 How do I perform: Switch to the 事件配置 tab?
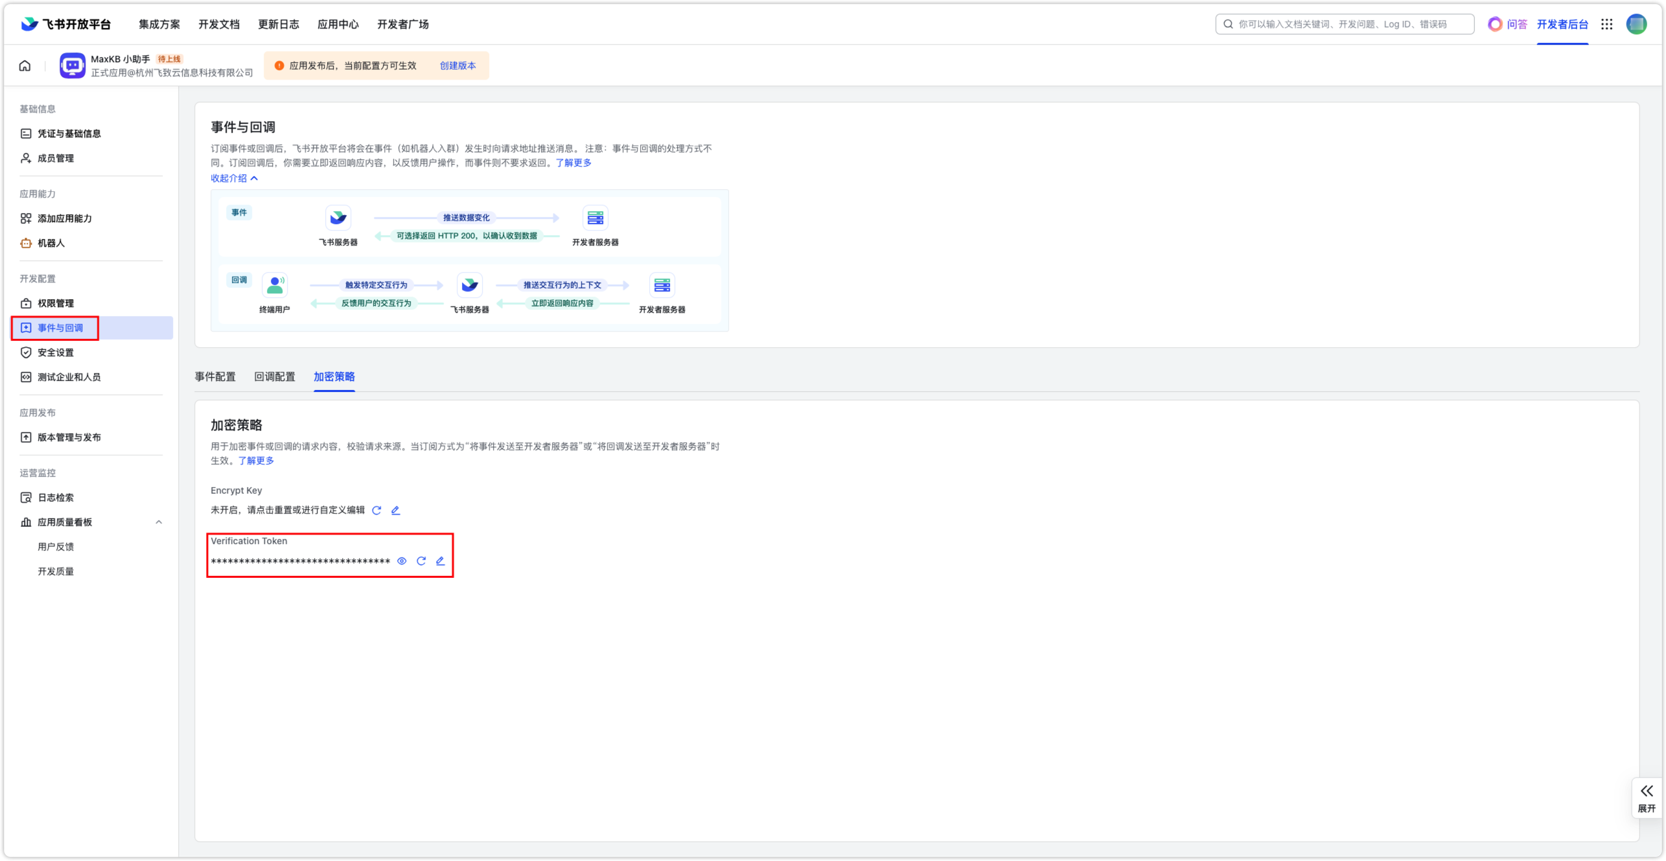[x=215, y=376]
